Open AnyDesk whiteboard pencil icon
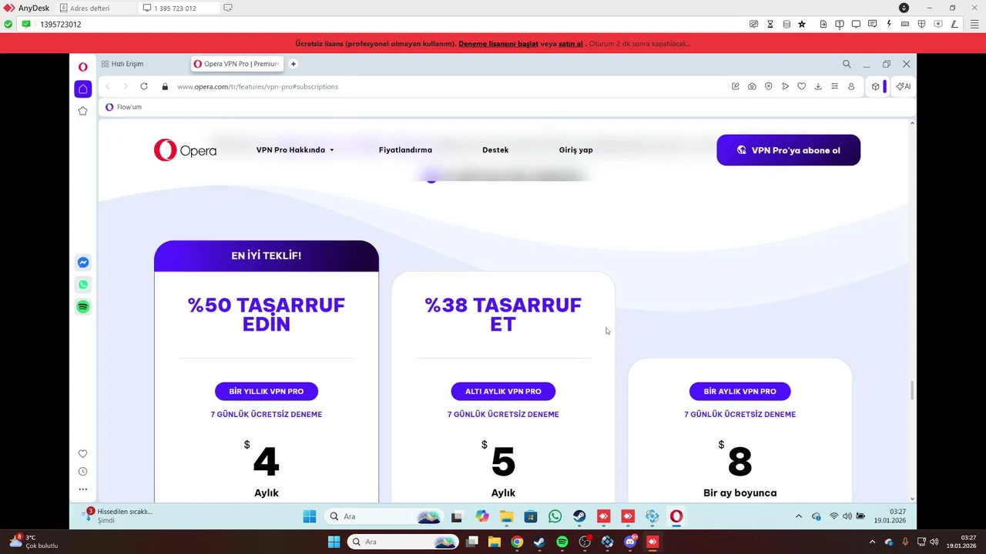The width and height of the screenshot is (986, 554). 954,24
